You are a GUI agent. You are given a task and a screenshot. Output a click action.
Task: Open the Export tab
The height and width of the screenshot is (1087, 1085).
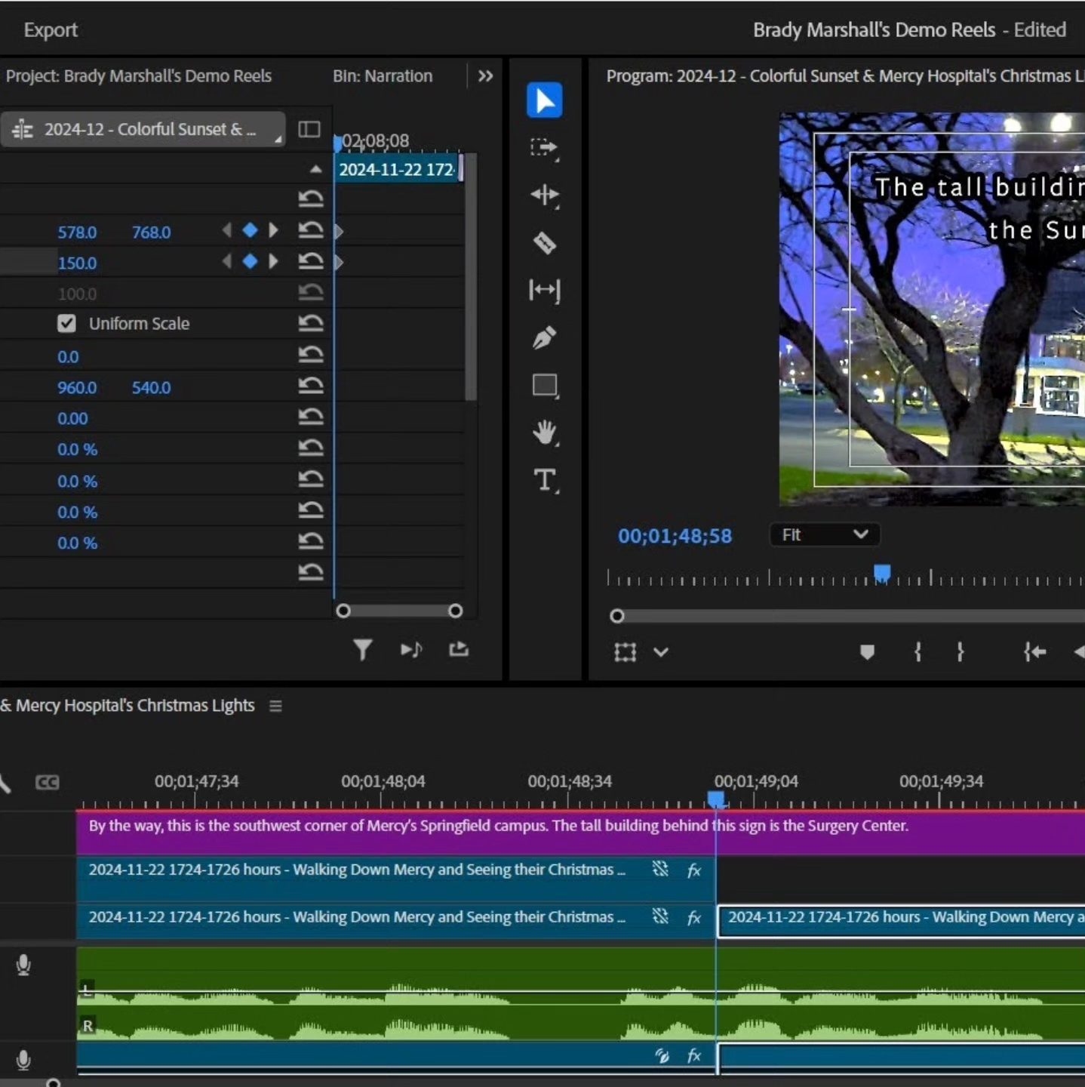(51, 29)
